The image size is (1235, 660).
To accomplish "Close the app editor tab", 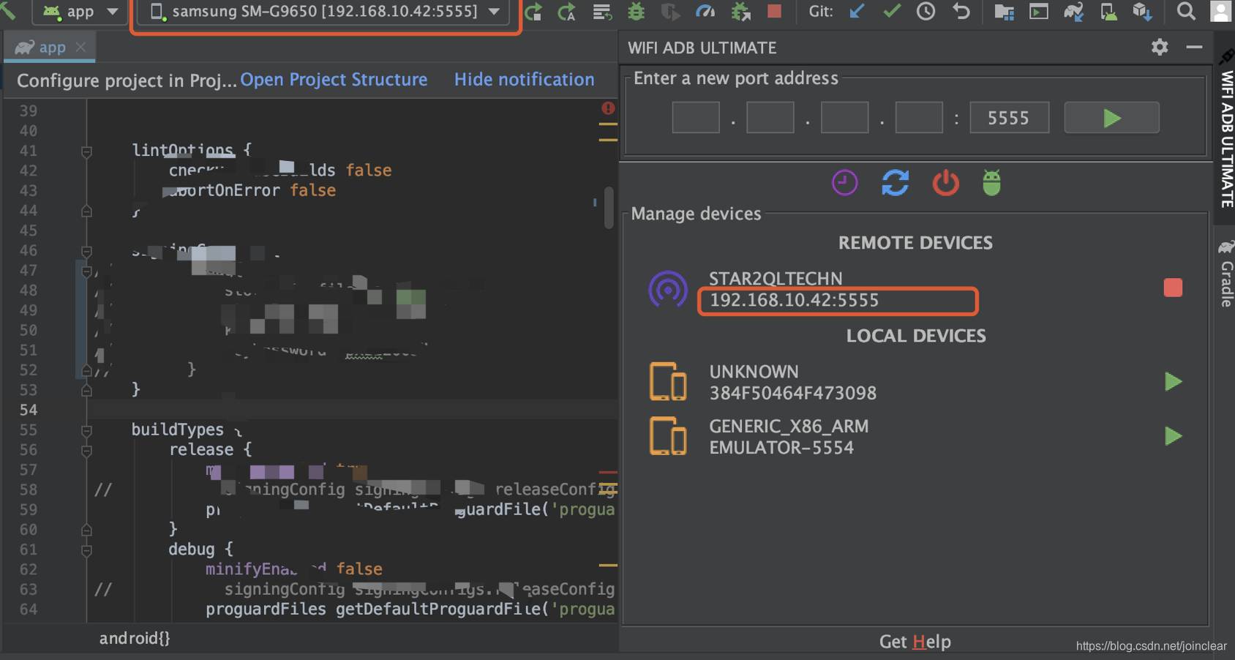I will tap(80, 48).
